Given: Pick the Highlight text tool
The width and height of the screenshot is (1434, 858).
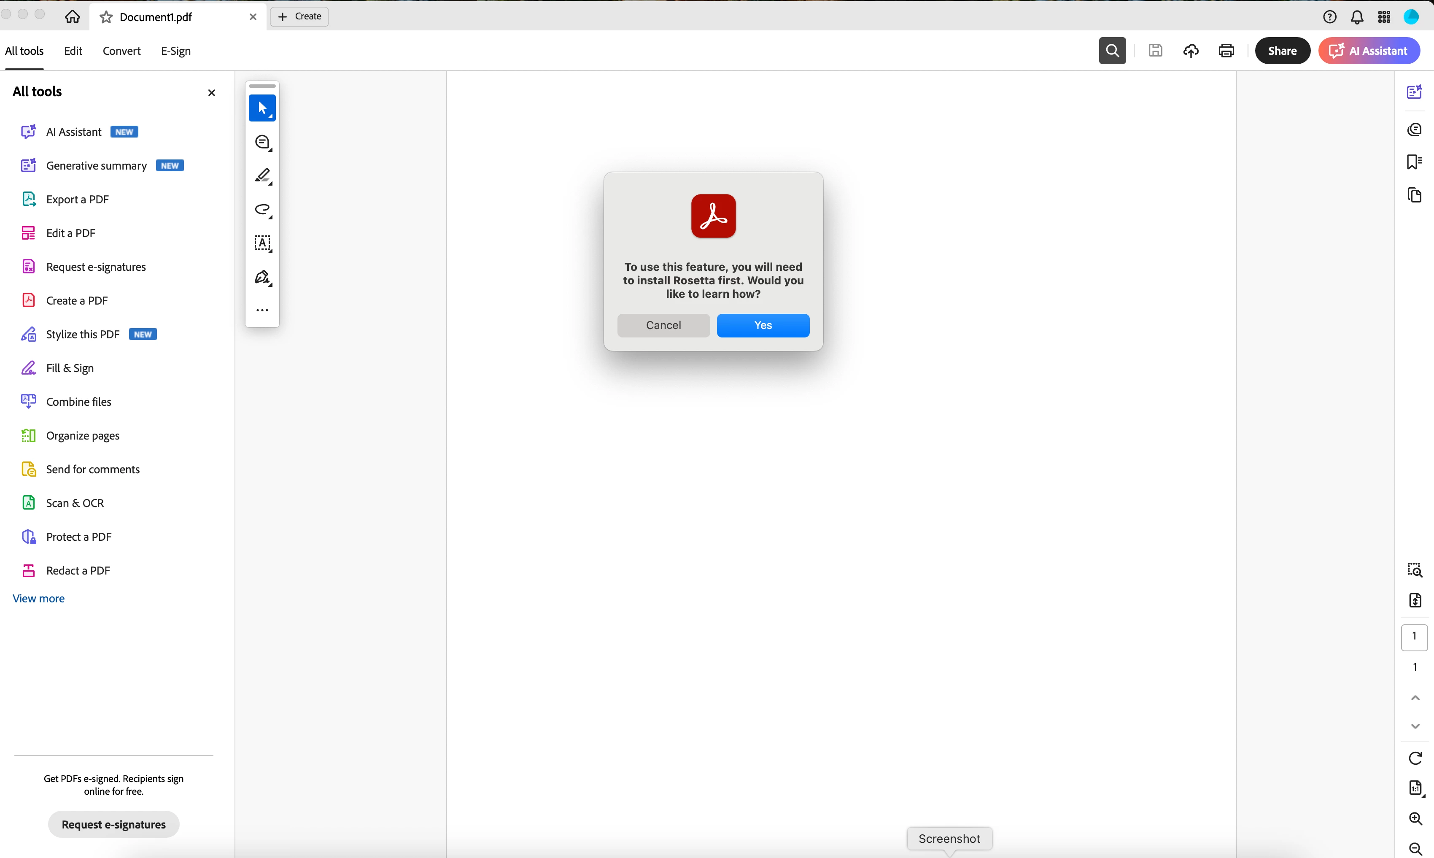Looking at the screenshot, I should [x=262, y=176].
